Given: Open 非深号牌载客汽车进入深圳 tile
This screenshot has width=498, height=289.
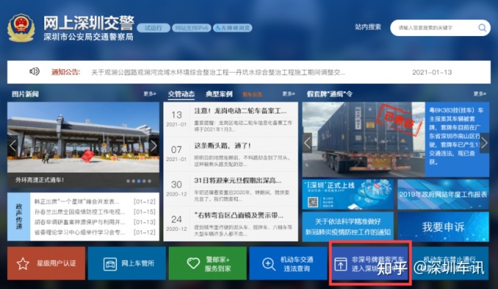Looking at the screenshot, I should [370, 263].
